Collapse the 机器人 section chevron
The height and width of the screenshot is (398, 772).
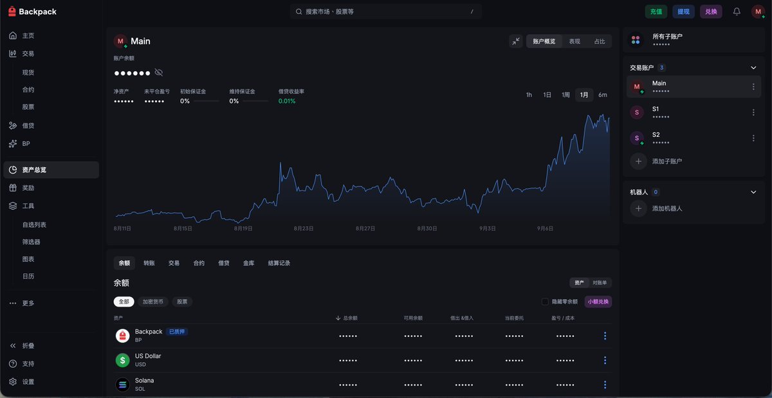[x=754, y=192]
